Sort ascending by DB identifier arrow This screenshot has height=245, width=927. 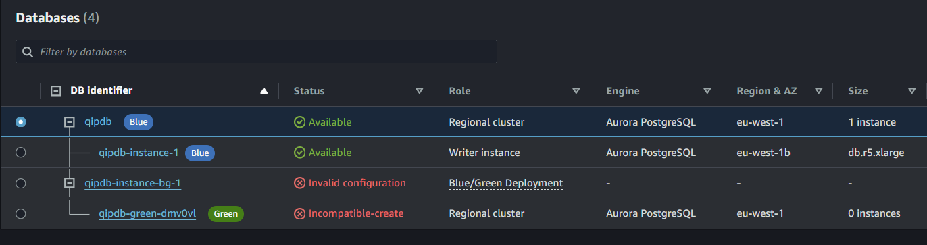[x=264, y=91]
